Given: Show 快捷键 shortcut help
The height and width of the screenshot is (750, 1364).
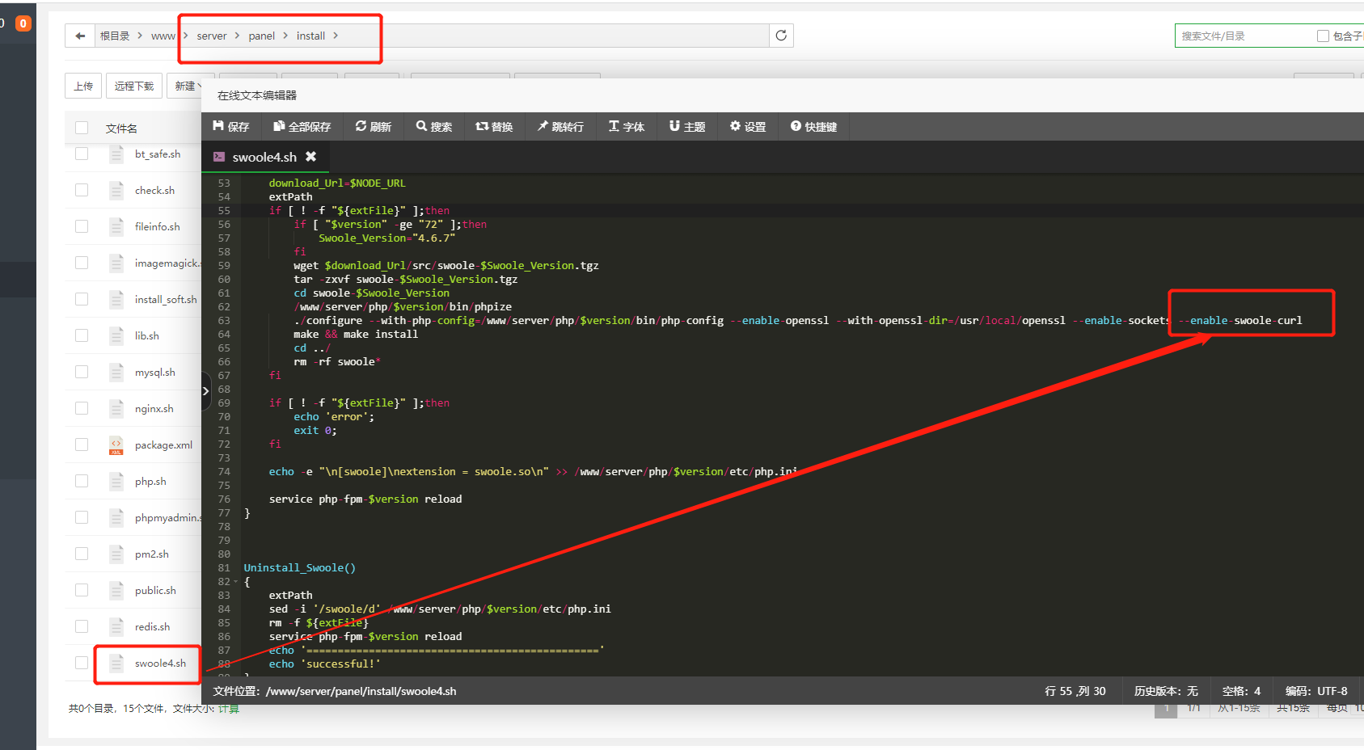Looking at the screenshot, I should pos(814,126).
